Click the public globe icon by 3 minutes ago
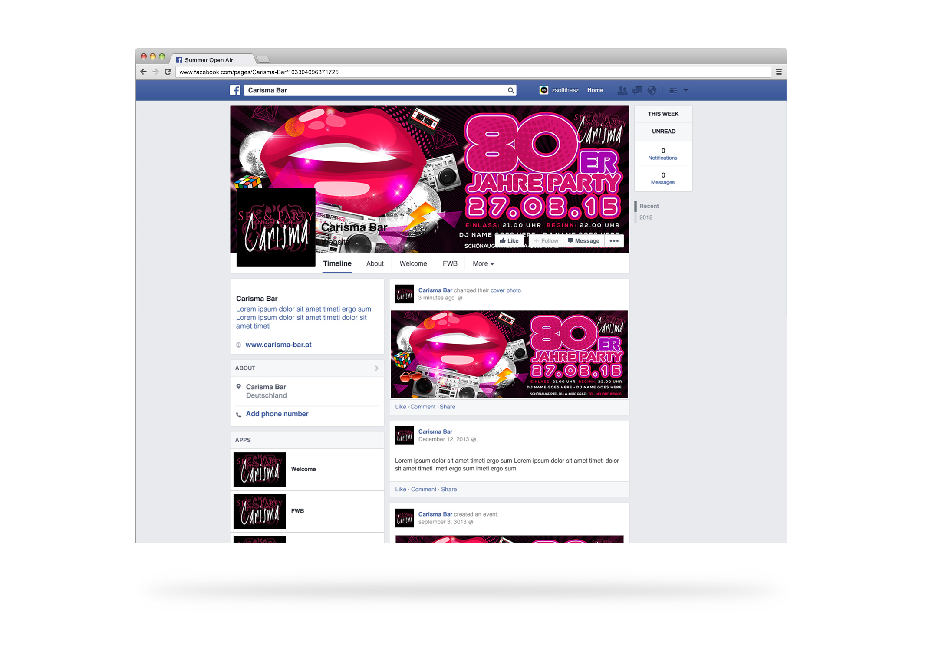 460,298
